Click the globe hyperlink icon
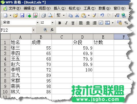This screenshot has height=104, width=137. [x=123, y=15]
